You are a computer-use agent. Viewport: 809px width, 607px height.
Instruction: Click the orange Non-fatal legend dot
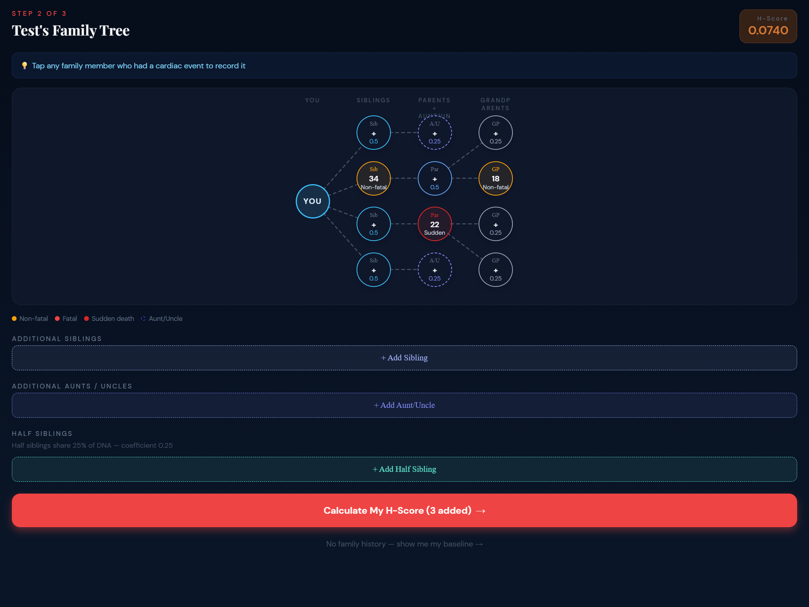tap(14, 319)
